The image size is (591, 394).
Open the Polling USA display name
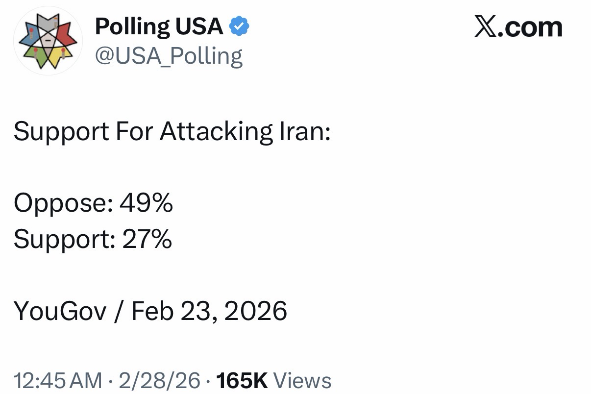click(x=159, y=26)
